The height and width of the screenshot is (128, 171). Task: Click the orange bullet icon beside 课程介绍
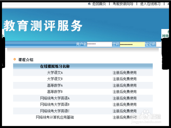coord(15,59)
